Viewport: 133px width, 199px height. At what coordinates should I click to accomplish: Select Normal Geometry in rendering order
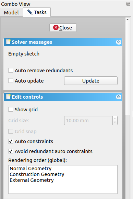pos(31,169)
